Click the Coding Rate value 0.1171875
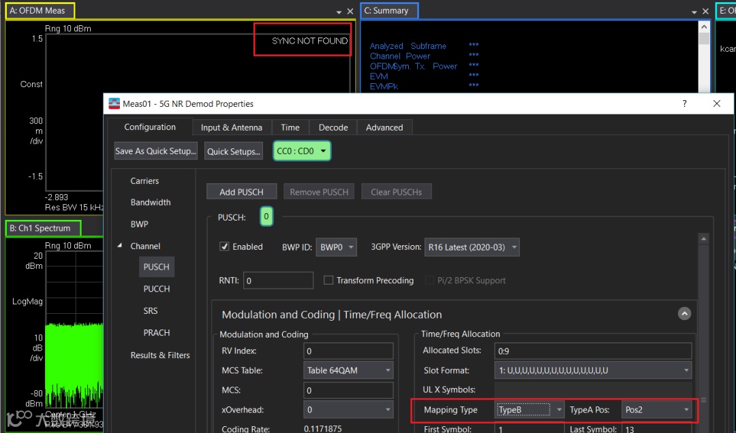The height and width of the screenshot is (433, 736). tap(323, 429)
